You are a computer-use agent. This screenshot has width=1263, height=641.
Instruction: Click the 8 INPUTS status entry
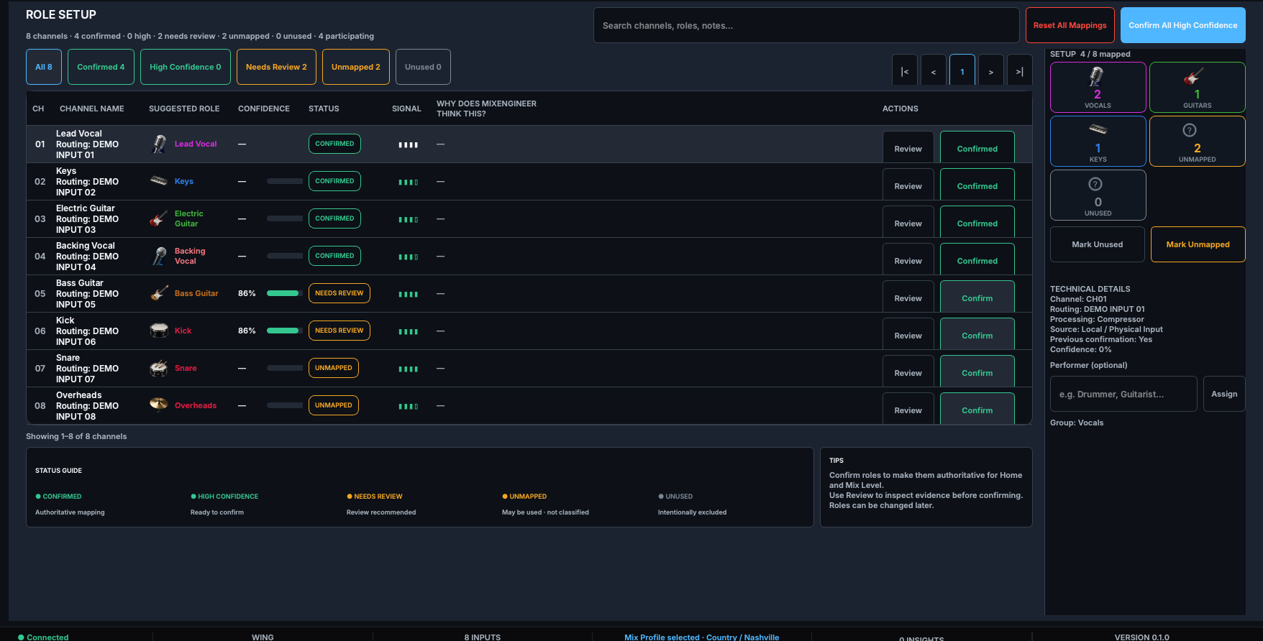[x=483, y=637]
